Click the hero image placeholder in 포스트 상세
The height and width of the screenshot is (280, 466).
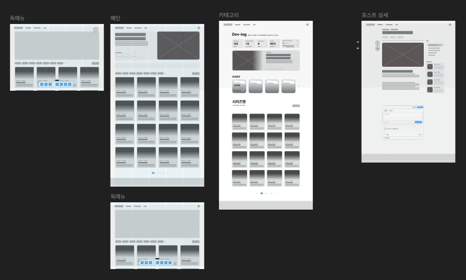pyautogui.click(x=403, y=54)
